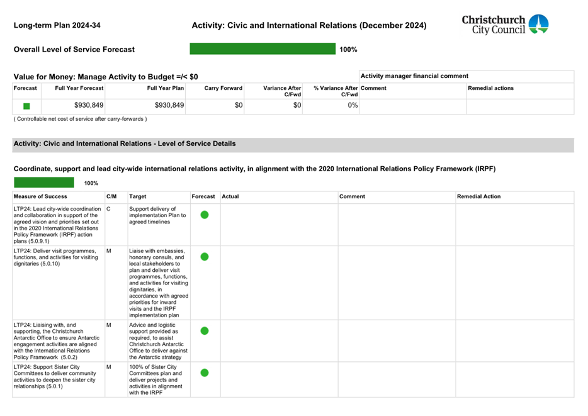Screen dimensions: 588x416
Task: Click the Remedial Action column header in details table
Action: pyautogui.click(x=479, y=196)
